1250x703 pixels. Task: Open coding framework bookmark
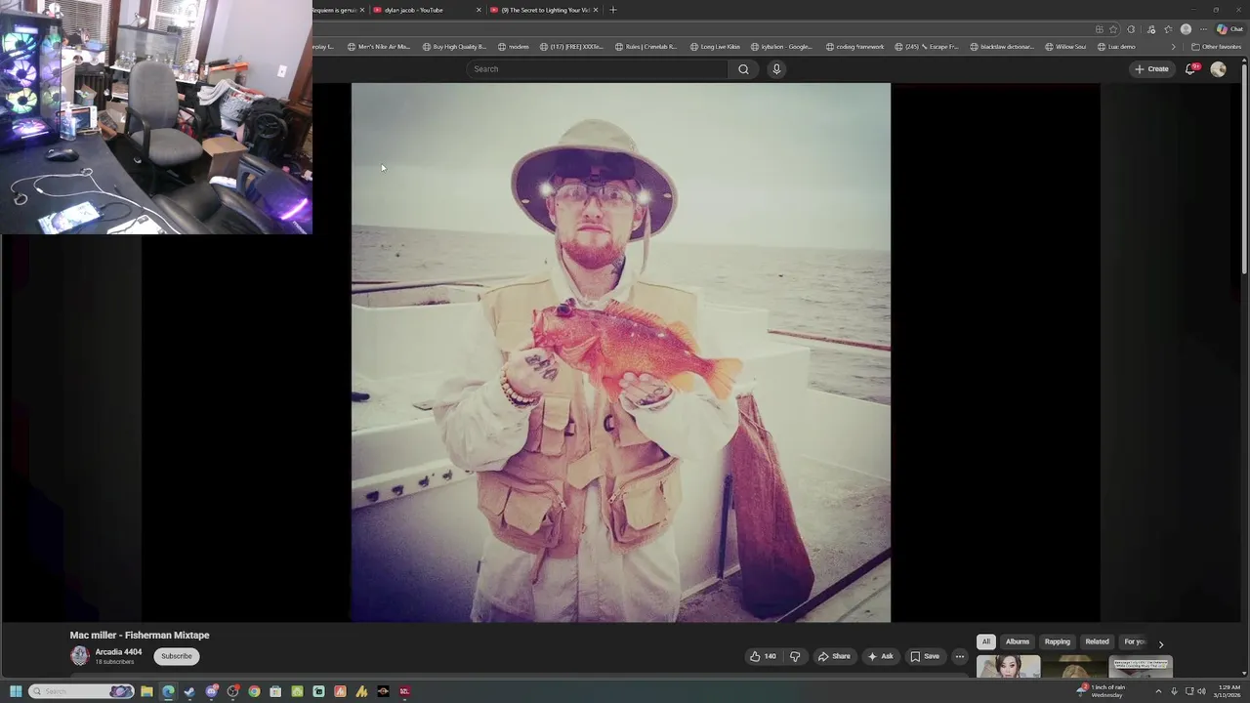click(855, 47)
